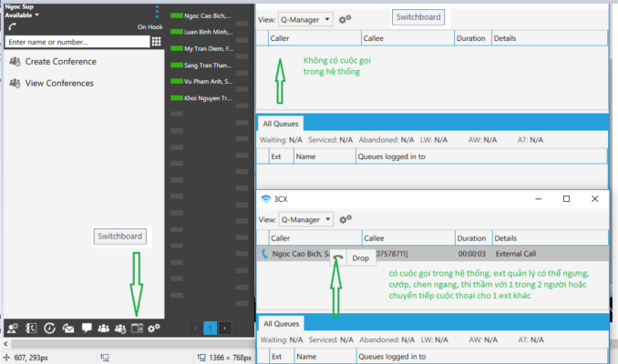This screenshot has height=364, width=618.
Task: Click the handset call icon under Available
Action: [x=11, y=27]
